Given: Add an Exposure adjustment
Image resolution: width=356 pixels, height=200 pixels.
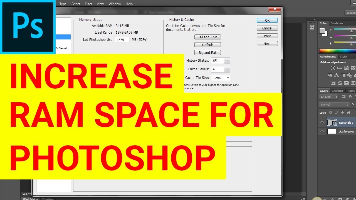Looking at the screenshot, I should pos(353,68).
